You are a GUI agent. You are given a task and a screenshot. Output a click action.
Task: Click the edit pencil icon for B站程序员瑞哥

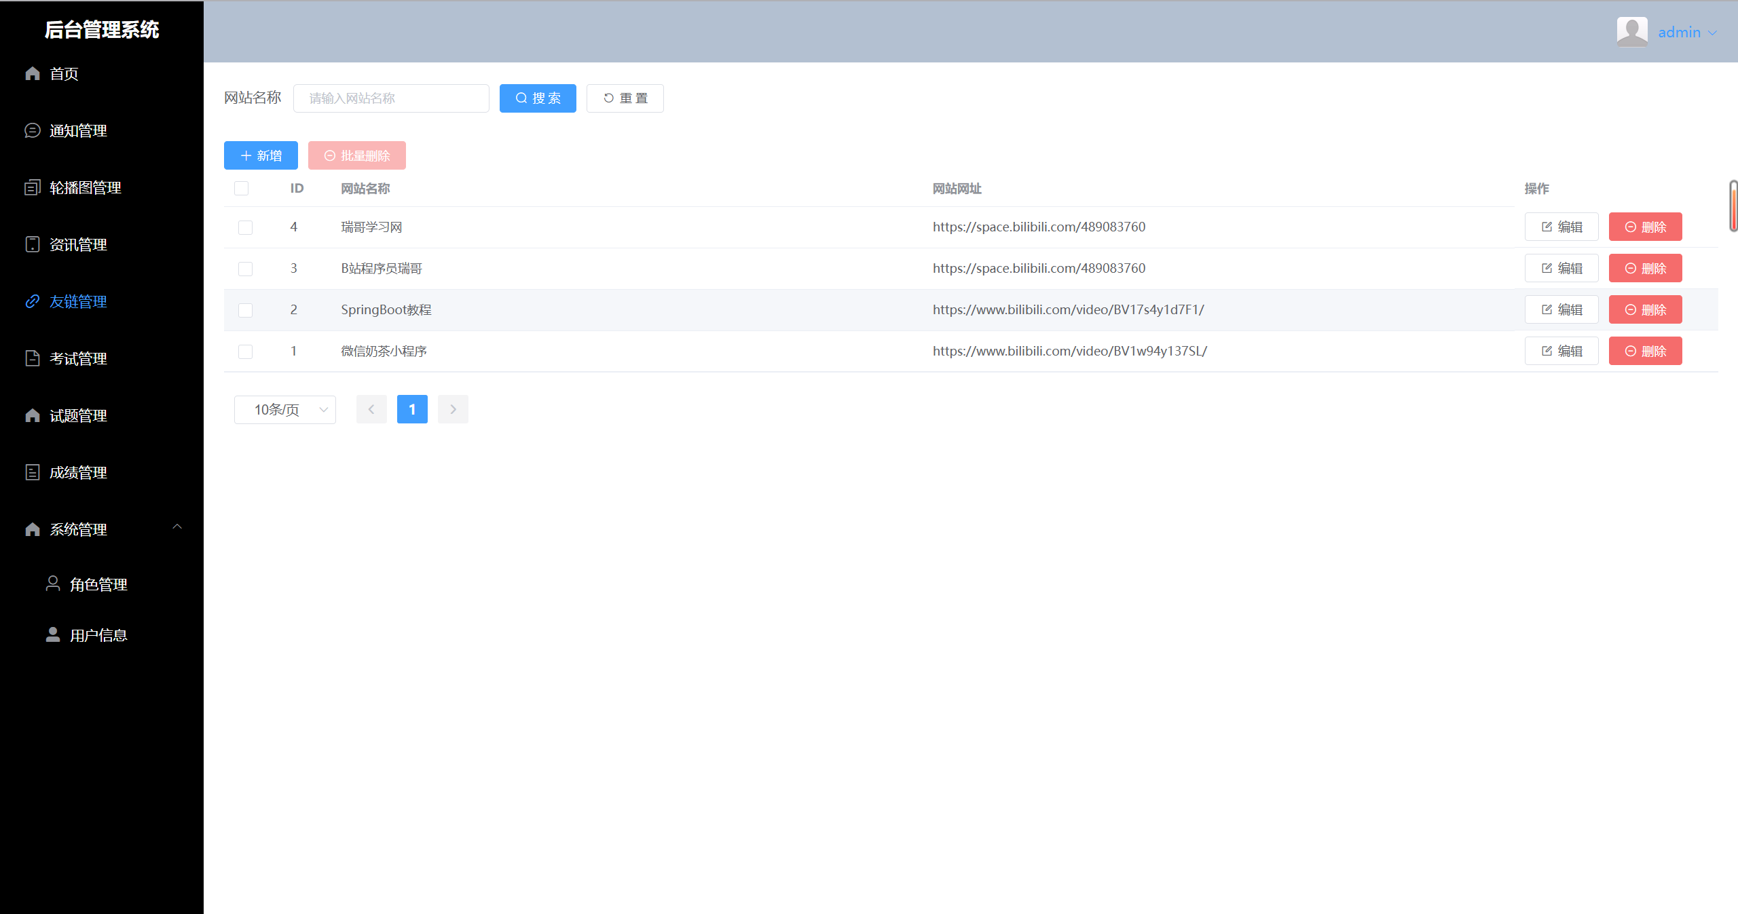point(1547,268)
